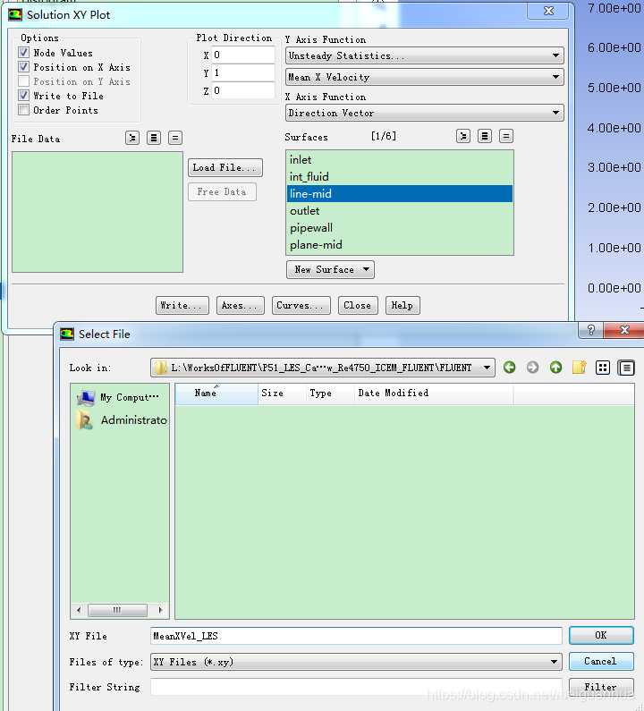Click the Write button
Screen dimensions: 644x711
(x=182, y=305)
